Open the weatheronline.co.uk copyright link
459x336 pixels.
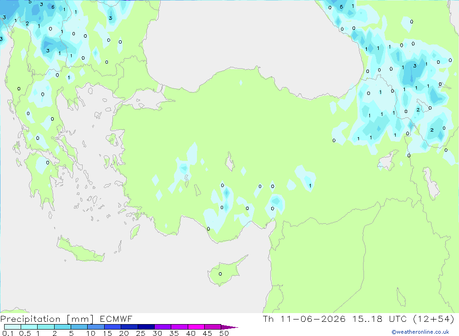(x=420, y=332)
